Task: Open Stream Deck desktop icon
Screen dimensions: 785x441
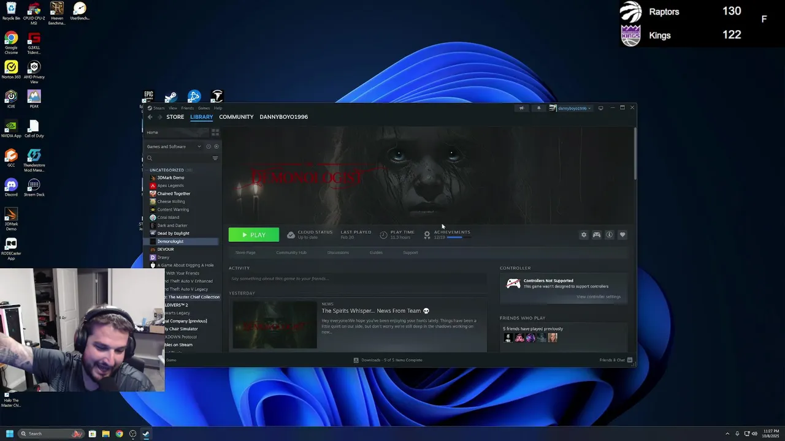Action: coord(34,187)
